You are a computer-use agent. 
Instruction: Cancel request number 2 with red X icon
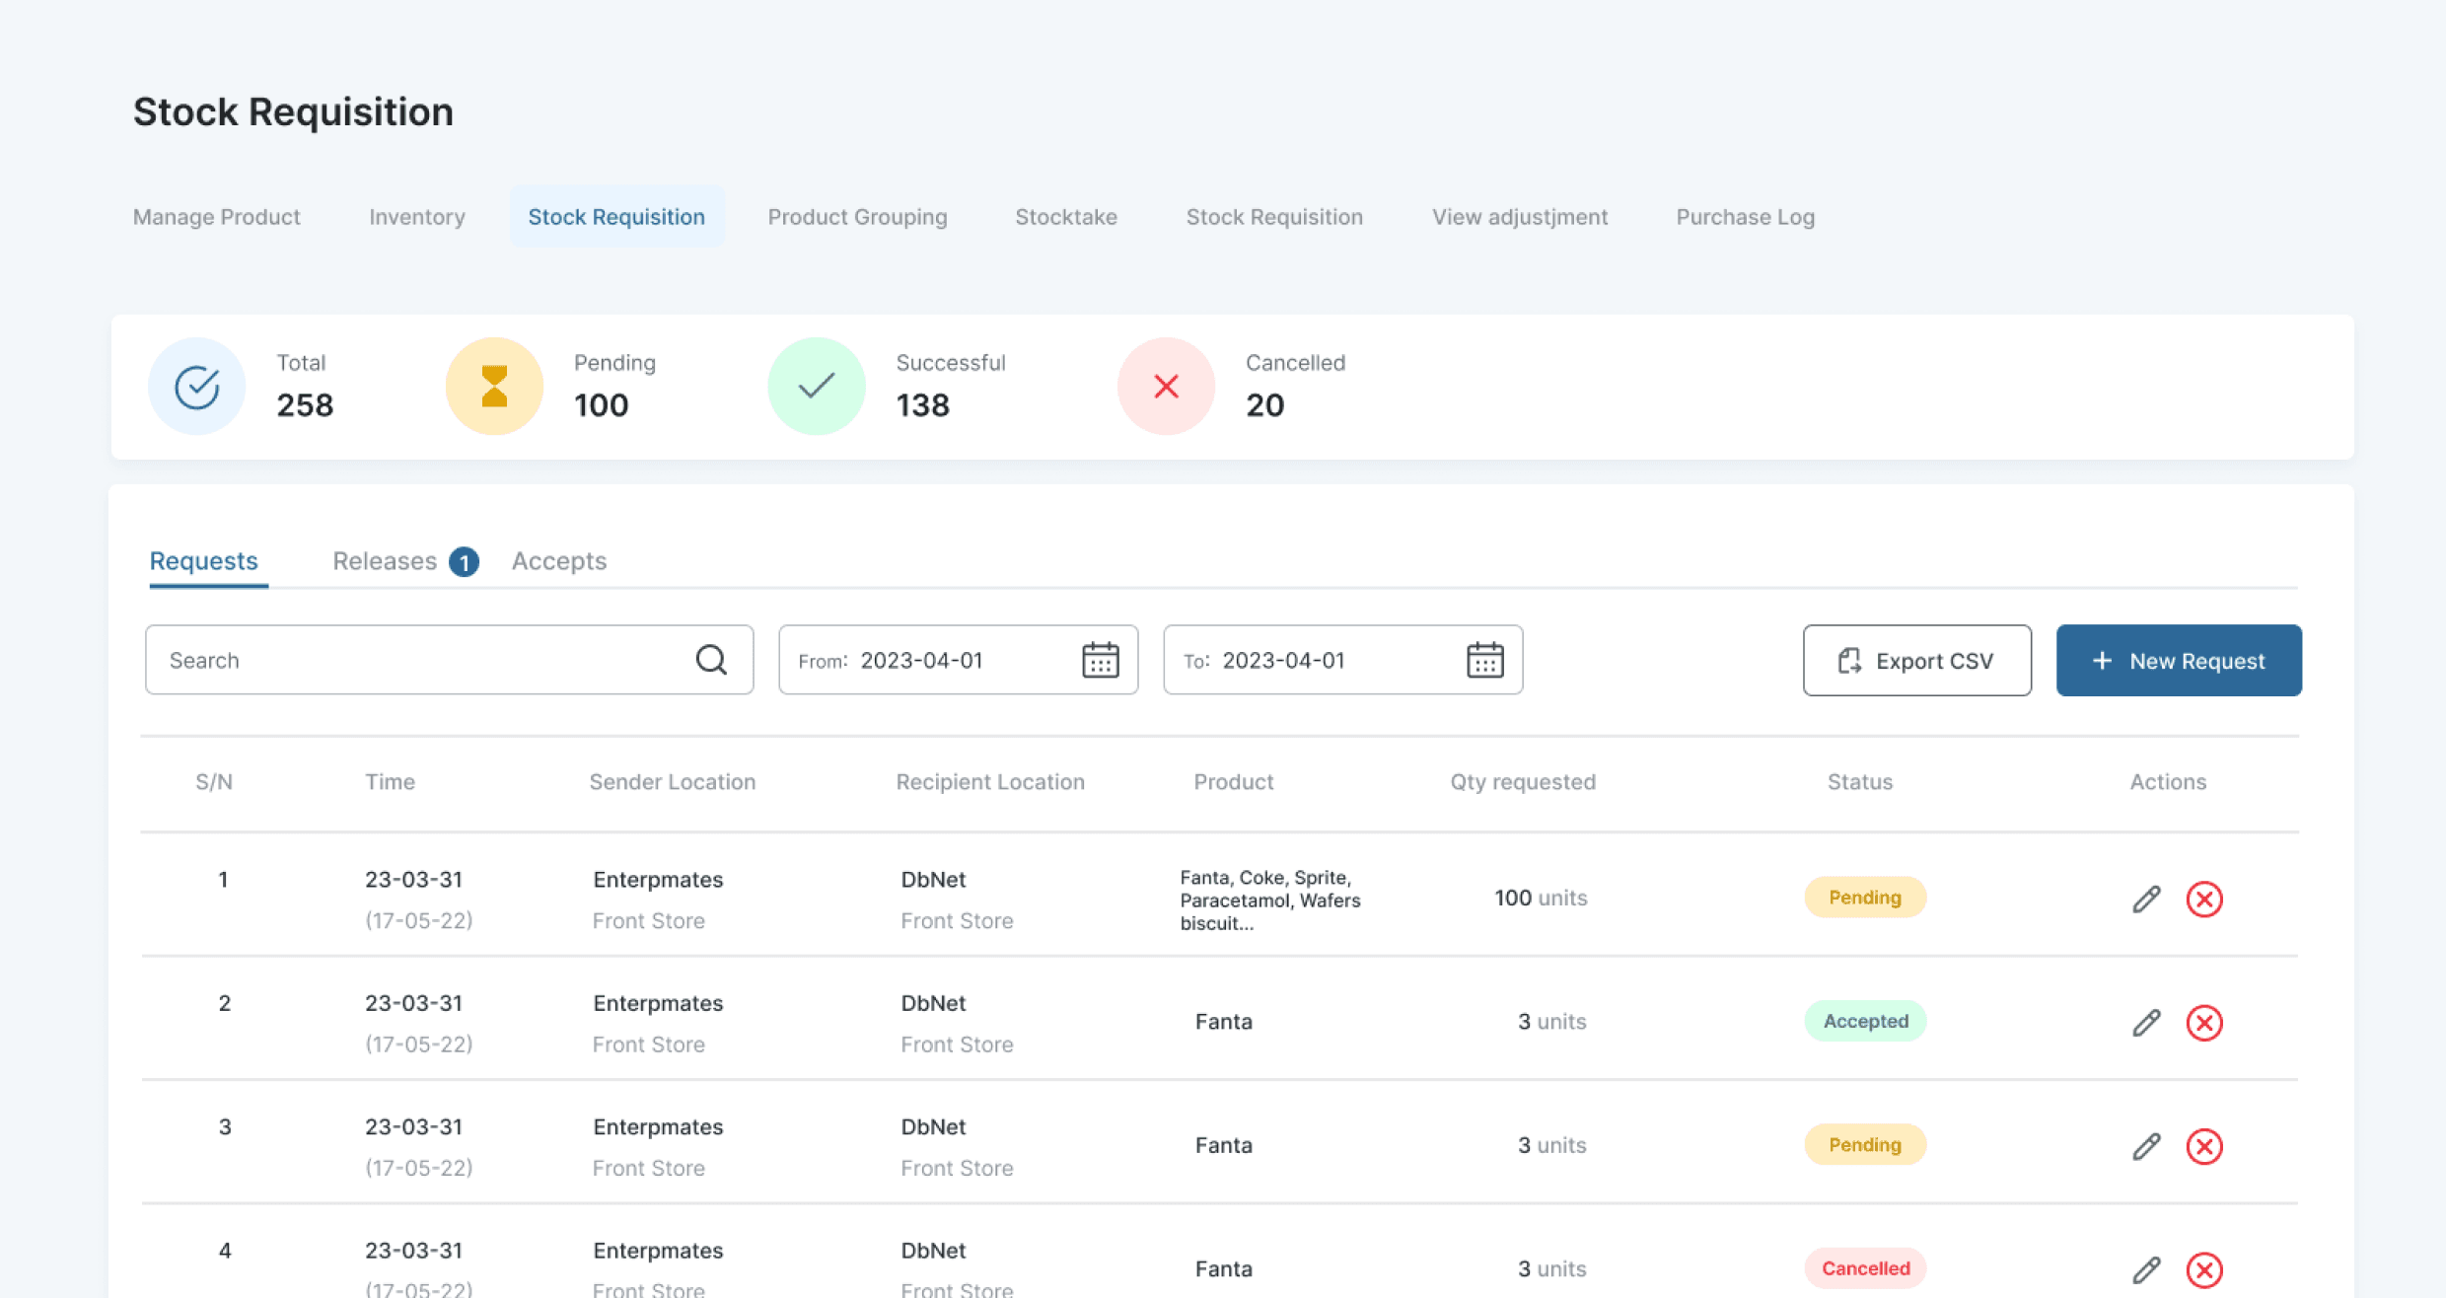coord(2203,1023)
